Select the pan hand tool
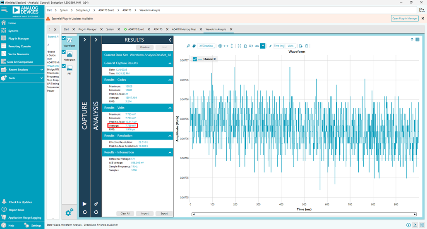427x229 pixels. [194, 46]
